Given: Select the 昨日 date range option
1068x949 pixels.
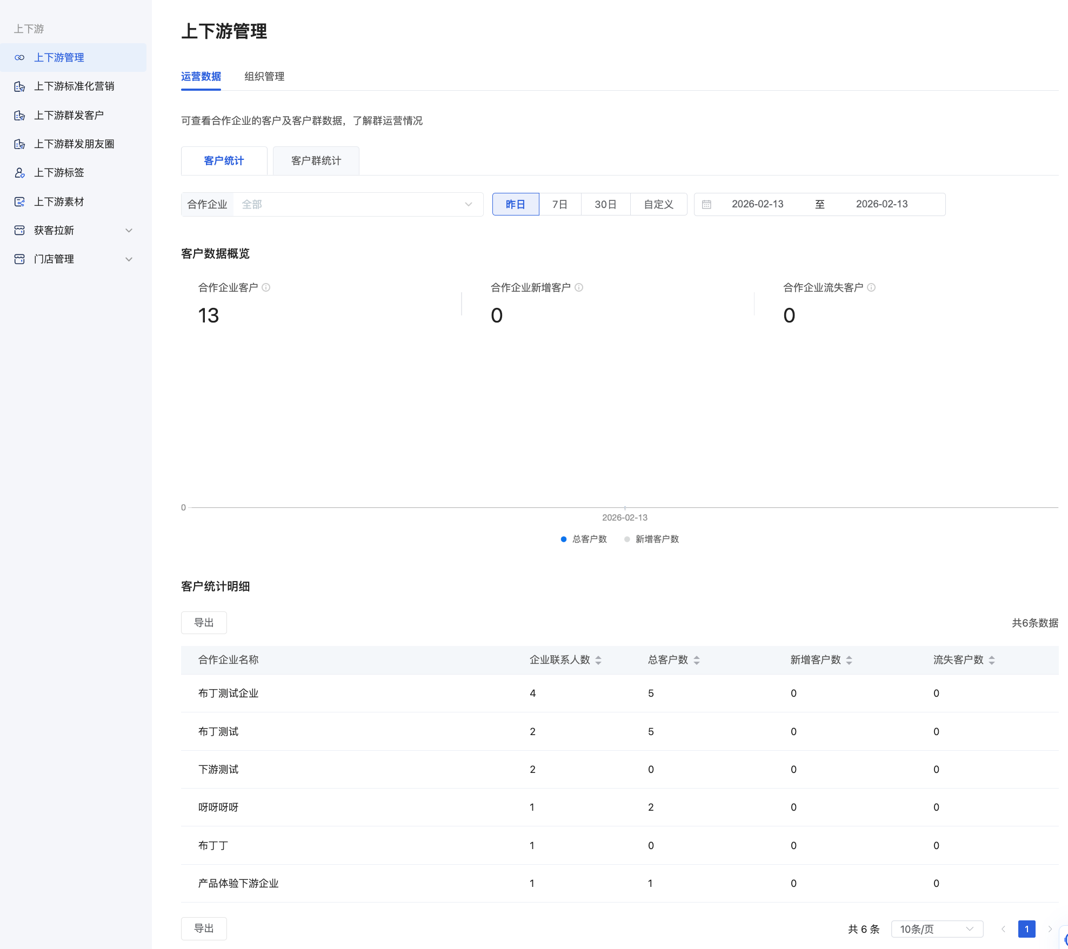Looking at the screenshot, I should point(516,204).
